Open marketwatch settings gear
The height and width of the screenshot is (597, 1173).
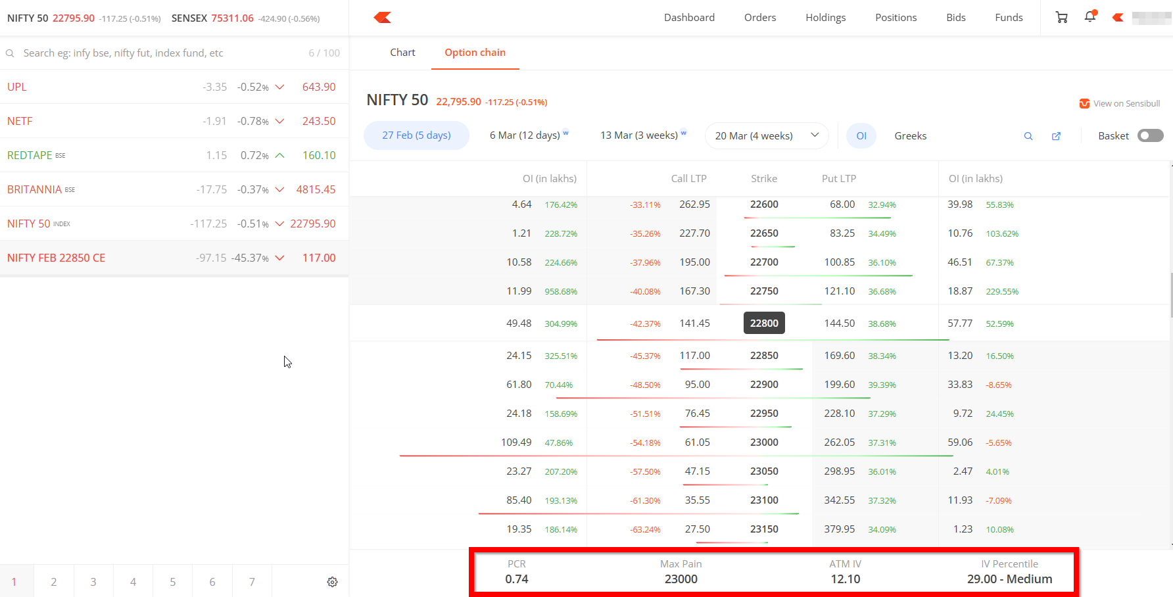332,582
